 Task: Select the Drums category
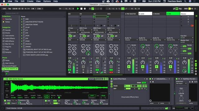(7, 33)
